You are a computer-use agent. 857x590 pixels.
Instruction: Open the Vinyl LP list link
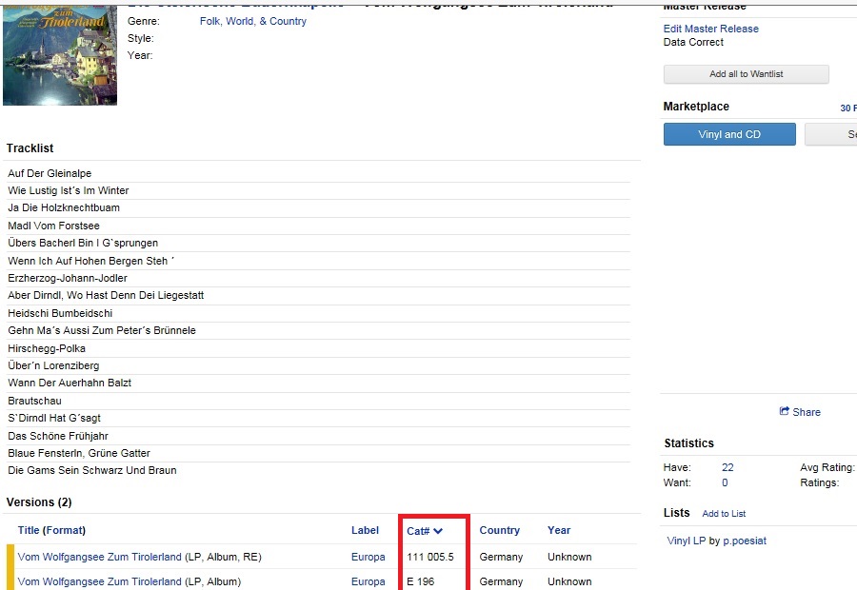[x=686, y=541]
